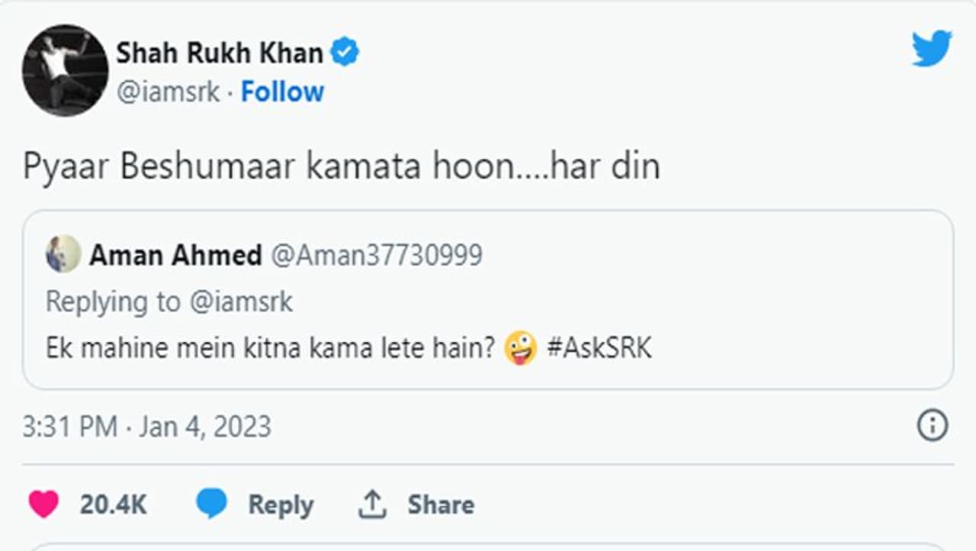Click the 20.4K likes count
Viewport: 976px width, 551px height.
coord(113,504)
